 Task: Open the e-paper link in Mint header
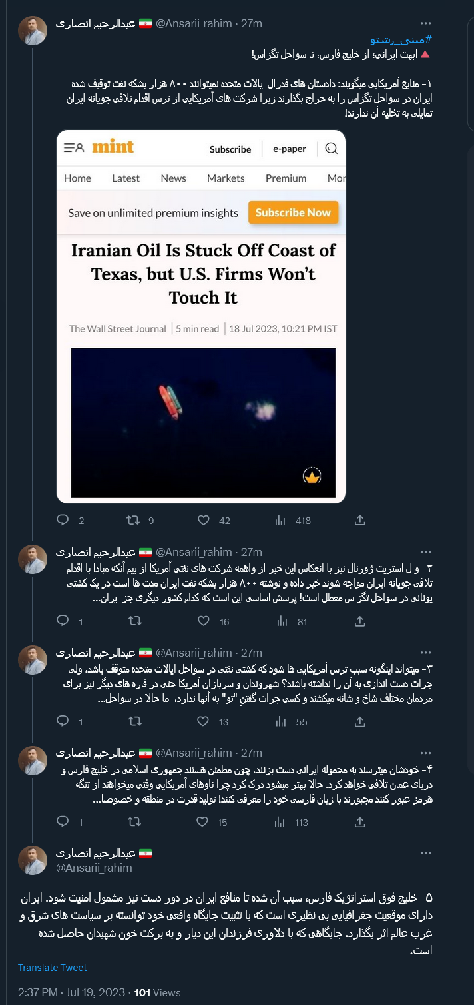click(x=289, y=149)
